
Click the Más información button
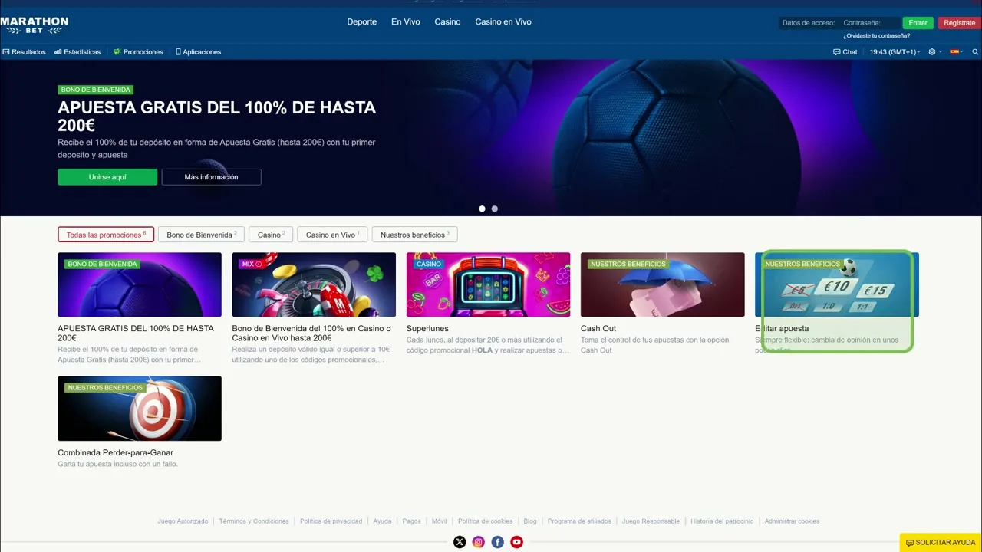[211, 177]
